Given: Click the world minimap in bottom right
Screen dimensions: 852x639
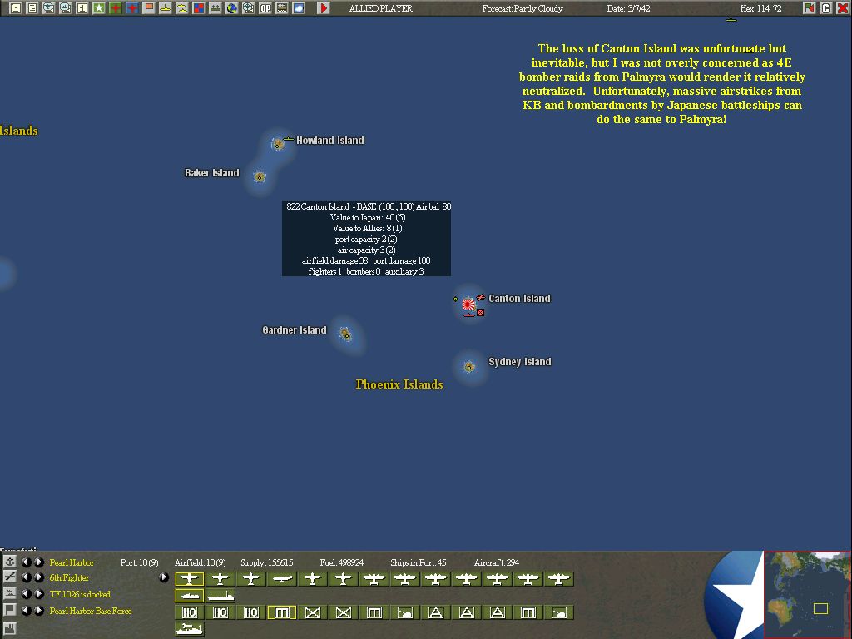Looking at the screenshot, I should (x=807, y=594).
